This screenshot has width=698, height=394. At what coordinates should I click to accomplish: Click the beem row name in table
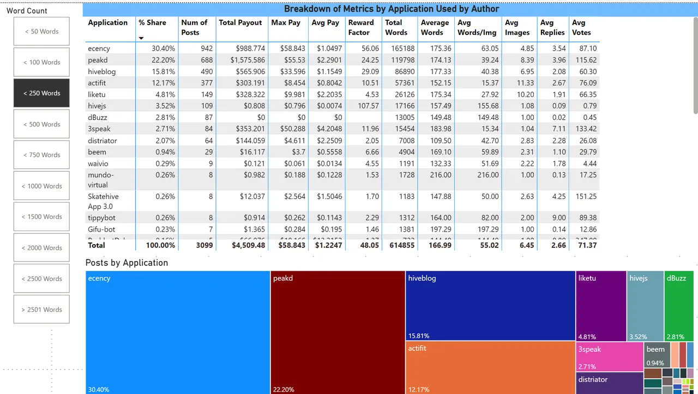coord(97,152)
